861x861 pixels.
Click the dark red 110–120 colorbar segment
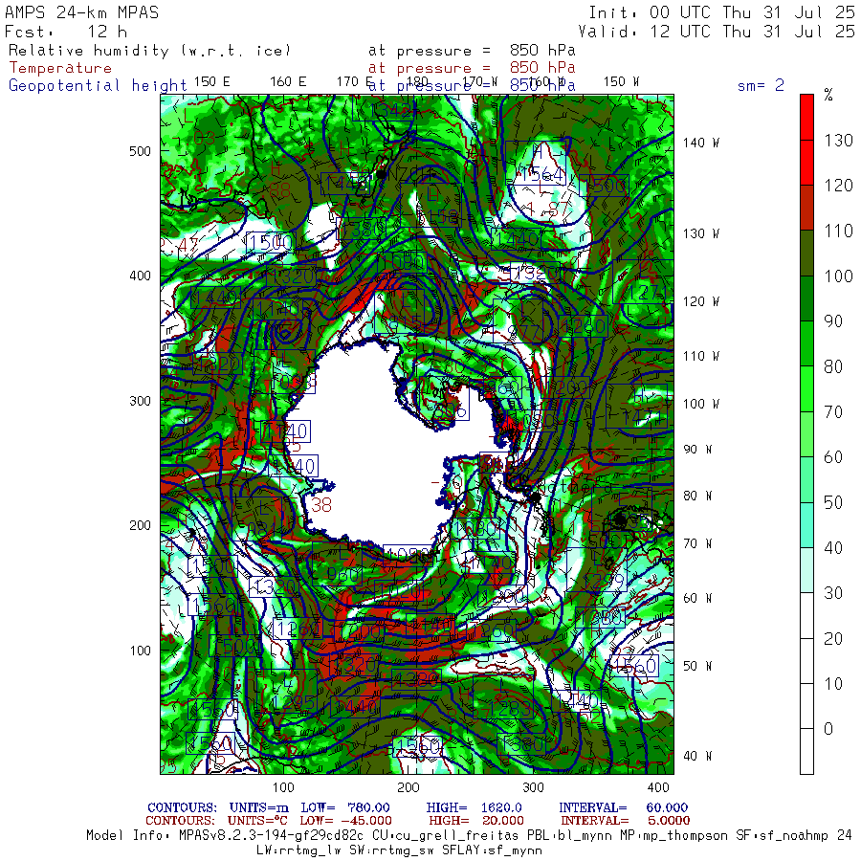coord(806,208)
